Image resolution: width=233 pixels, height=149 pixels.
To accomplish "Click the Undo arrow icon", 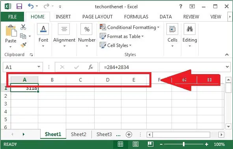I will coord(31,6).
